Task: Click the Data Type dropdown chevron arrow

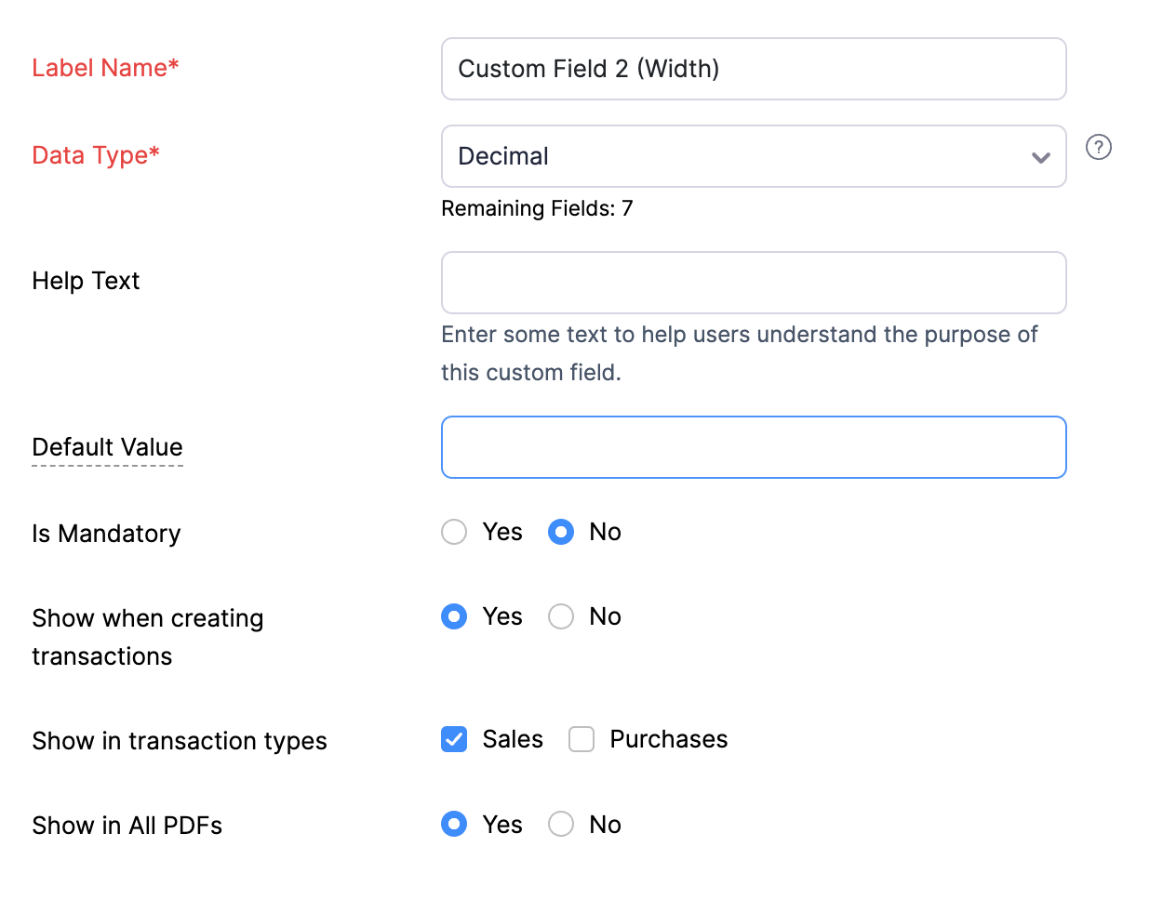Action: pos(1041,157)
